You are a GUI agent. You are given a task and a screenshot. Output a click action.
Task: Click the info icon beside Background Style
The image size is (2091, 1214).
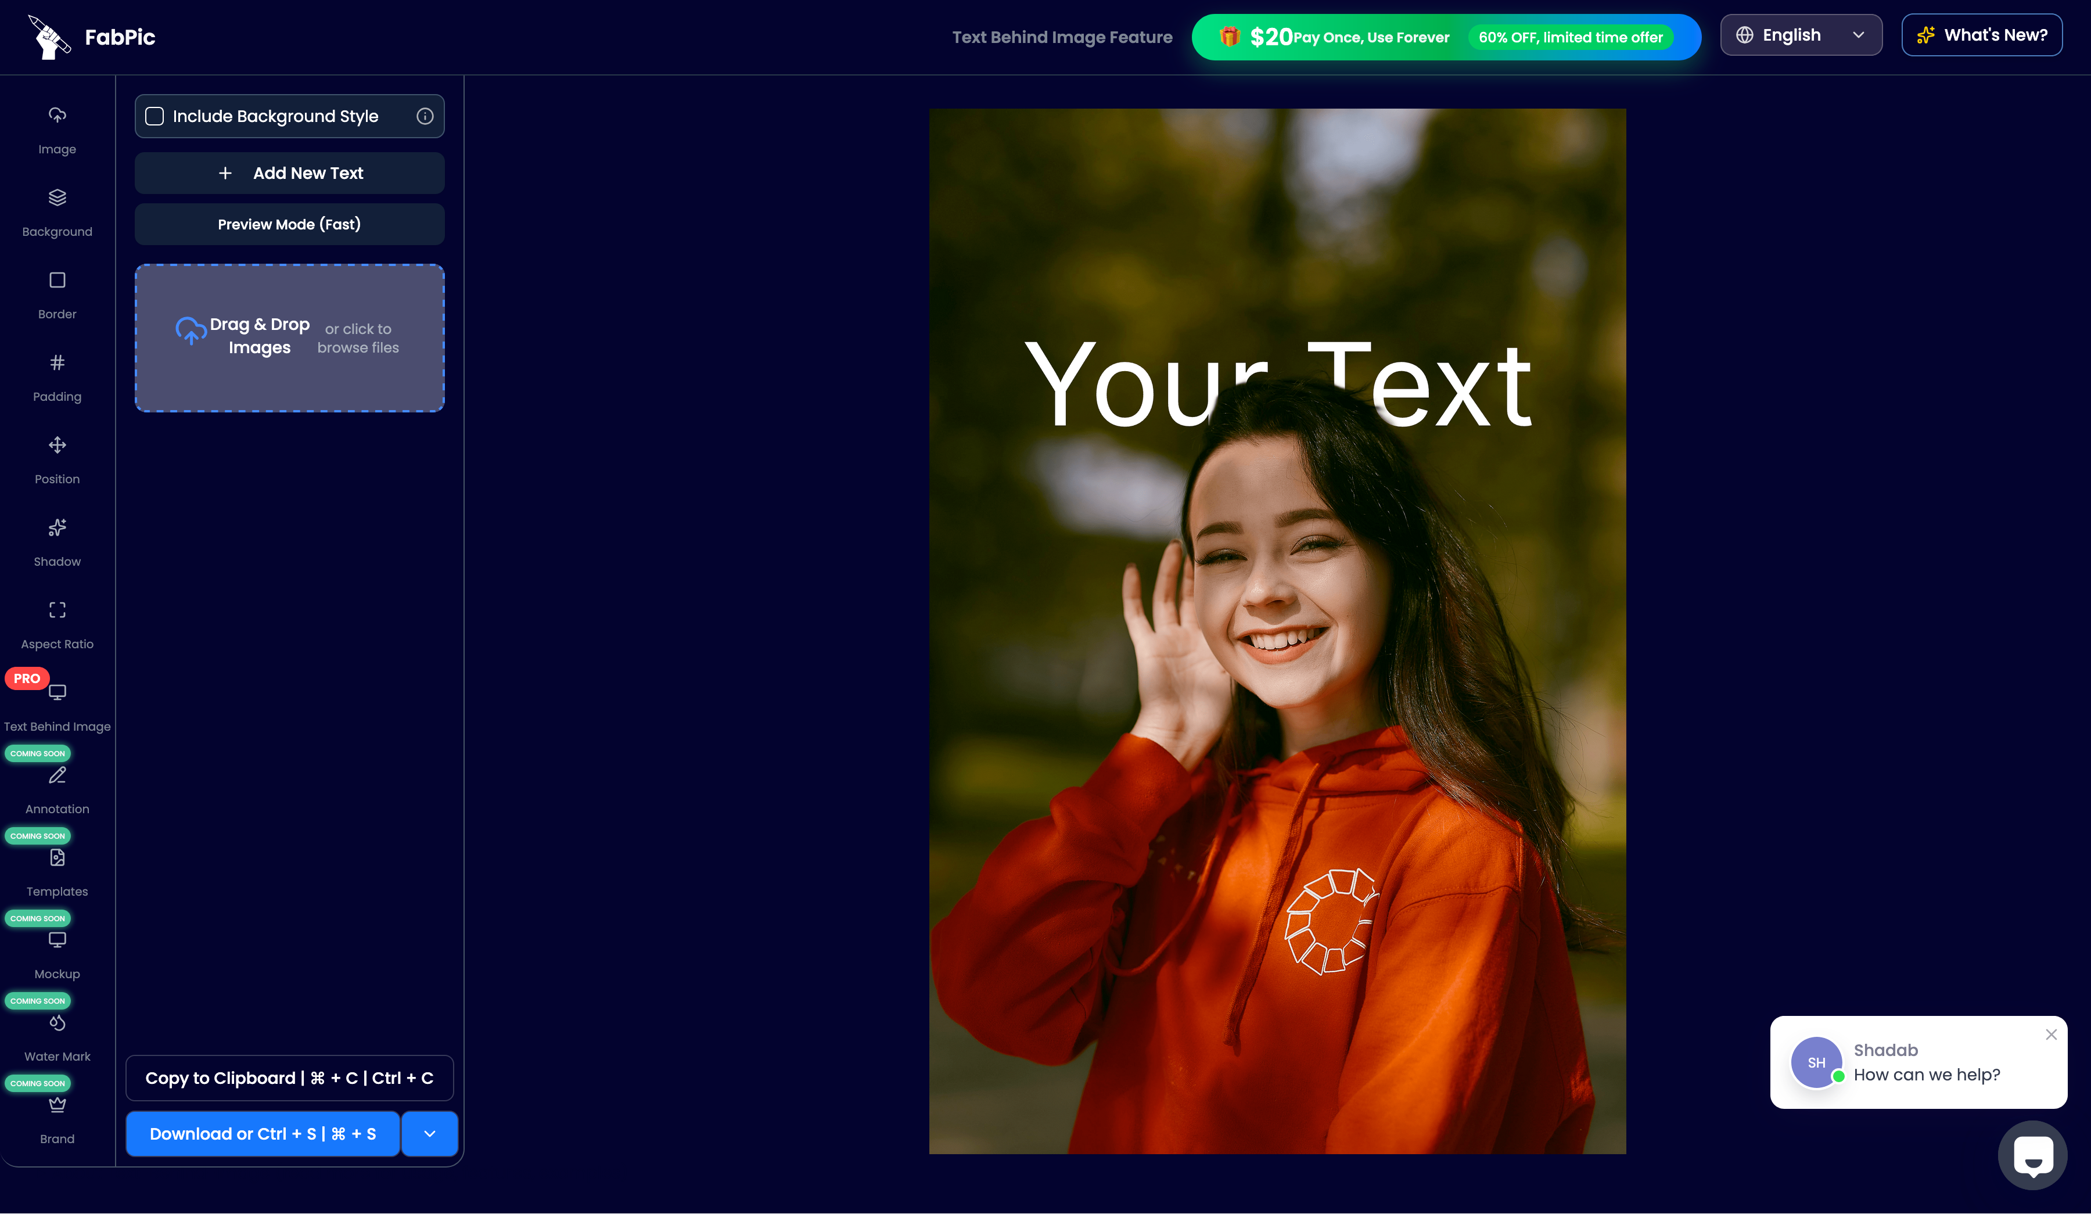tap(425, 116)
